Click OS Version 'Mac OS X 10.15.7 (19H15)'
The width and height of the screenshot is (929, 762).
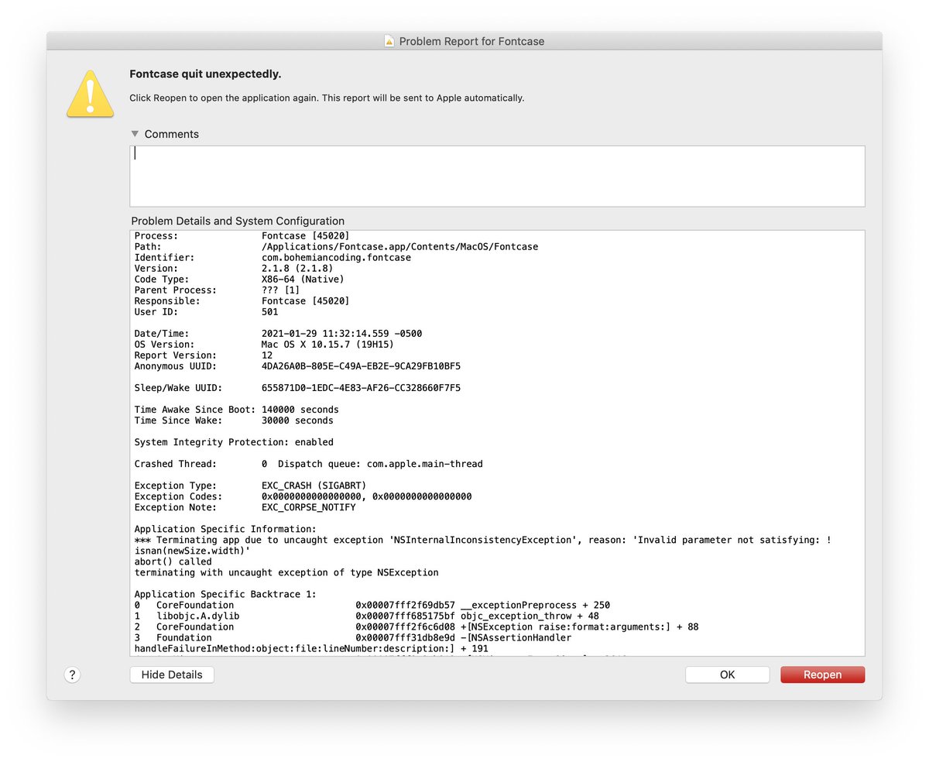pos(327,344)
